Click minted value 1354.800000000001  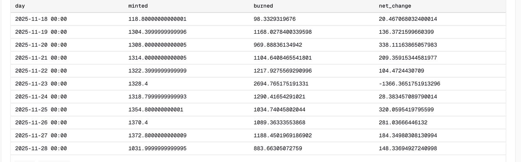pyautogui.click(x=156, y=110)
